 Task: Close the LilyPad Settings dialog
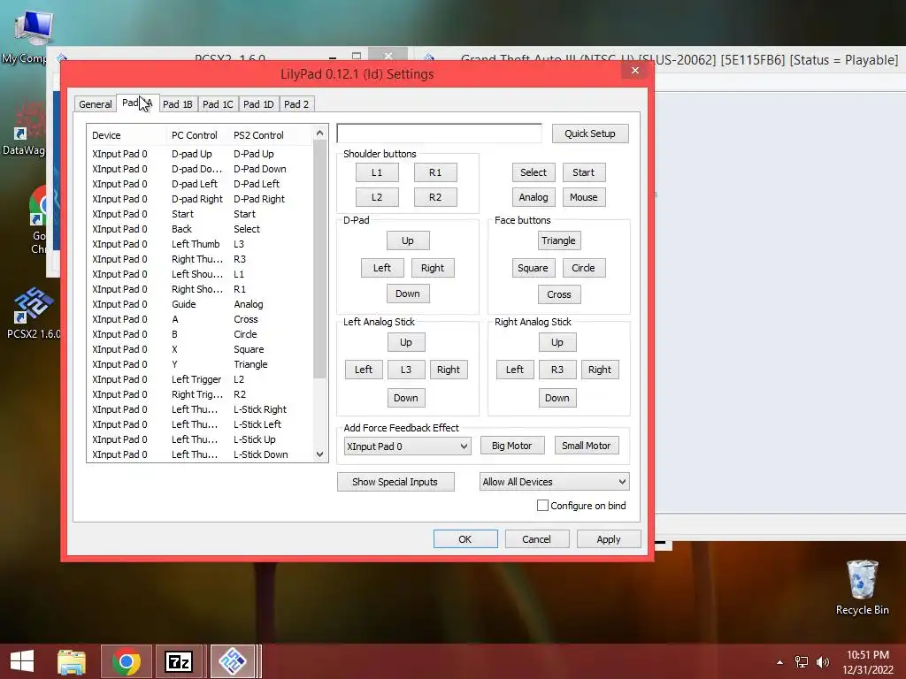635,71
